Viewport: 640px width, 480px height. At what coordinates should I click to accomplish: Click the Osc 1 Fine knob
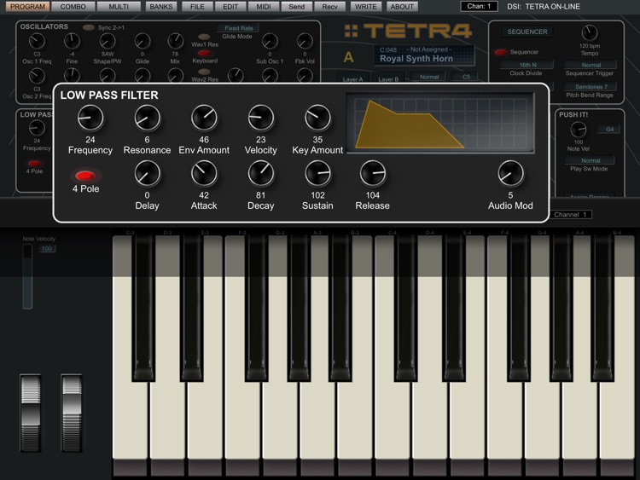(72, 41)
